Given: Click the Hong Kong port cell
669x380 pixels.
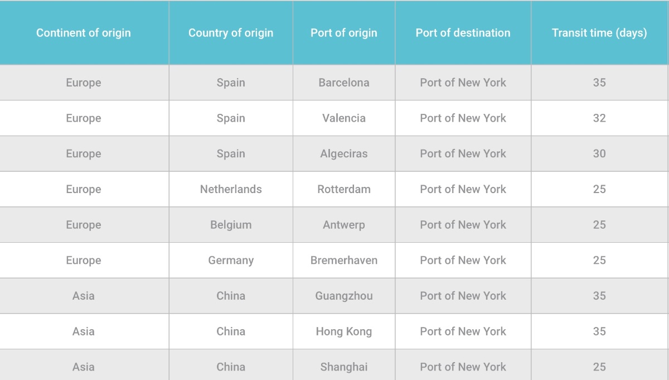Looking at the screenshot, I should click(x=344, y=331).
